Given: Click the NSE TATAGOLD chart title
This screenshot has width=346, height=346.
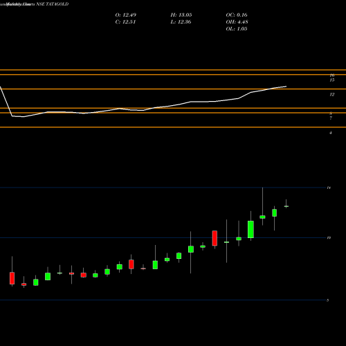Looking at the screenshot, I should (53, 4).
